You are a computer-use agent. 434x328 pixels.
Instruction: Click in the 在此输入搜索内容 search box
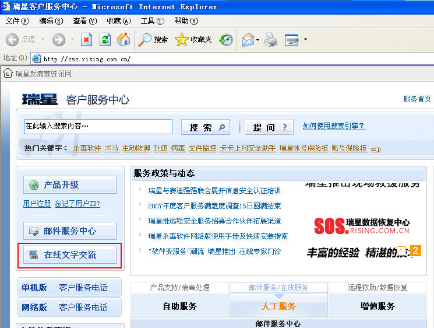(x=98, y=127)
